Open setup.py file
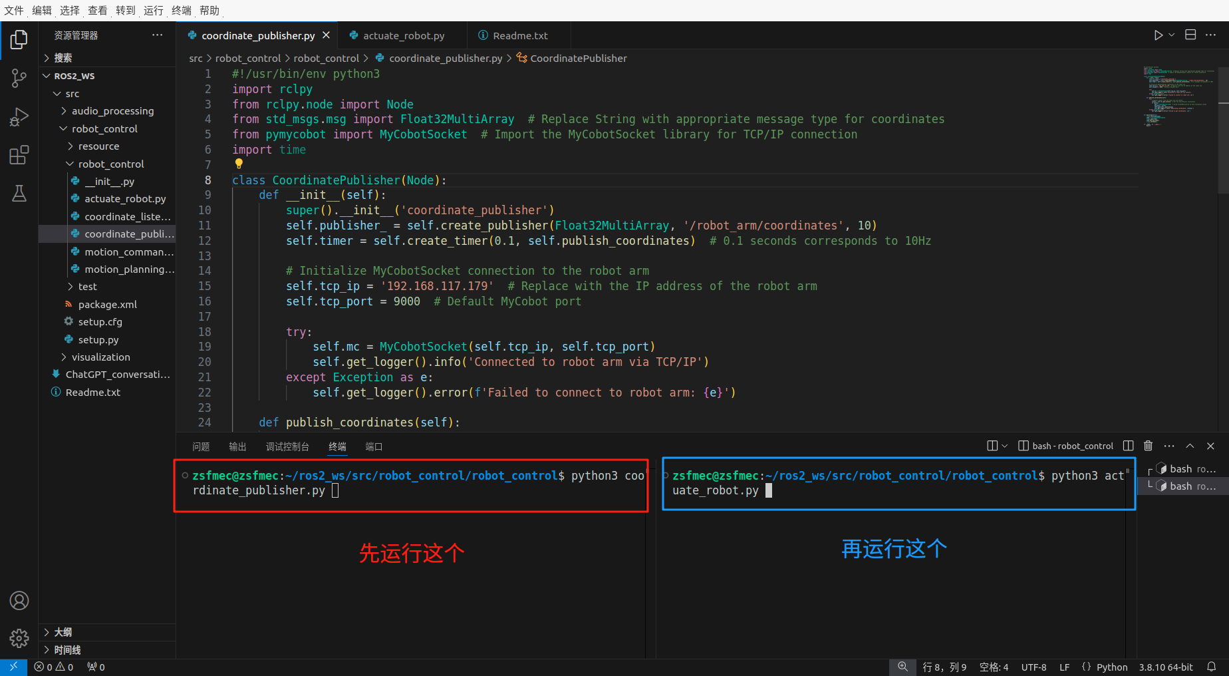Image resolution: width=1229 pixels, height=676 pixels. [107, 340]
